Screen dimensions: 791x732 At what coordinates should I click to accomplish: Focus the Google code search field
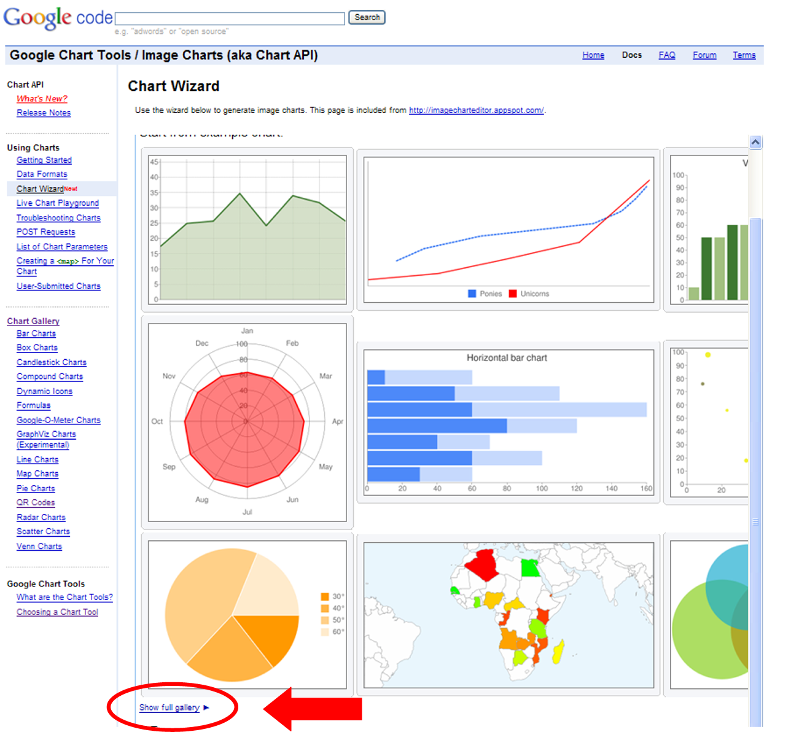230,18
